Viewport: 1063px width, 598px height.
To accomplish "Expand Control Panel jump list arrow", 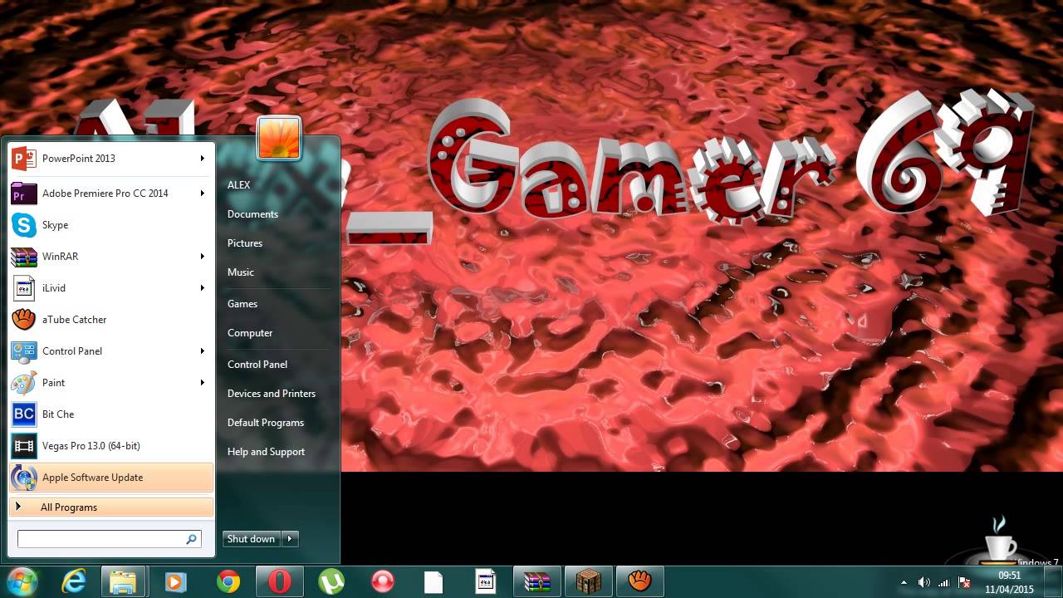I will tap(202, 351).
